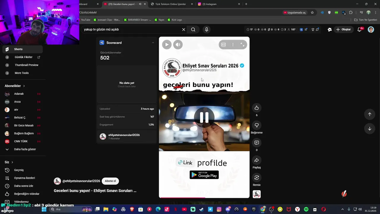Open vidIQ Scorecard logo icon
Screen dimensions: 380x214
click(102, 43)
